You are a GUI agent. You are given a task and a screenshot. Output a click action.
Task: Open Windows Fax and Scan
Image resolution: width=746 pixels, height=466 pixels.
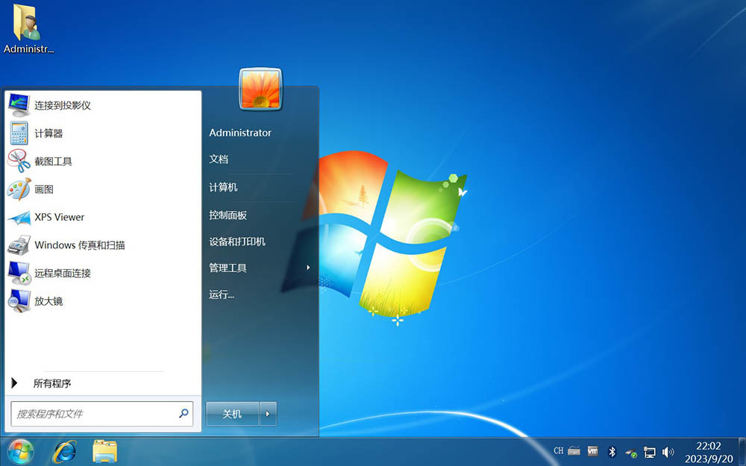(79, 245)
